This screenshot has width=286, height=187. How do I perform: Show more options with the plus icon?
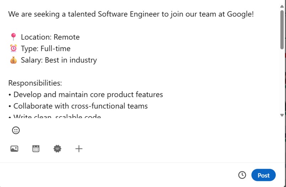[x=79, y=149]
